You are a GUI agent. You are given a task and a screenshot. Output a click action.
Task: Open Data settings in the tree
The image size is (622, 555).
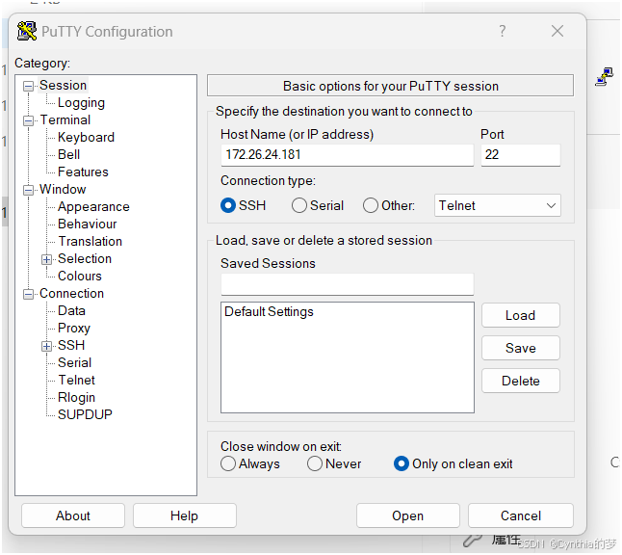tap(71, 311)
